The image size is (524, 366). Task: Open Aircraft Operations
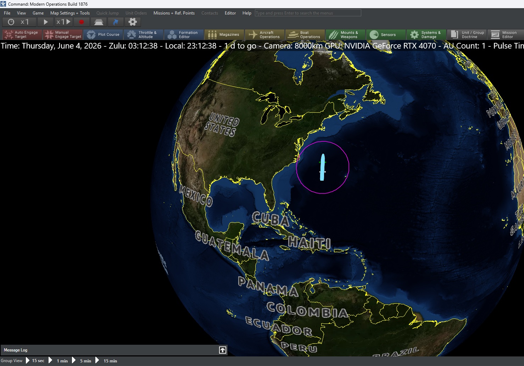[265, 34]
